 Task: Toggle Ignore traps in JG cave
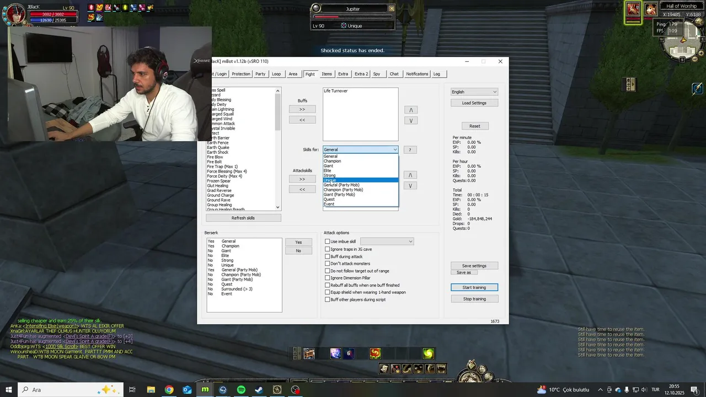click(x=328, y=249)
